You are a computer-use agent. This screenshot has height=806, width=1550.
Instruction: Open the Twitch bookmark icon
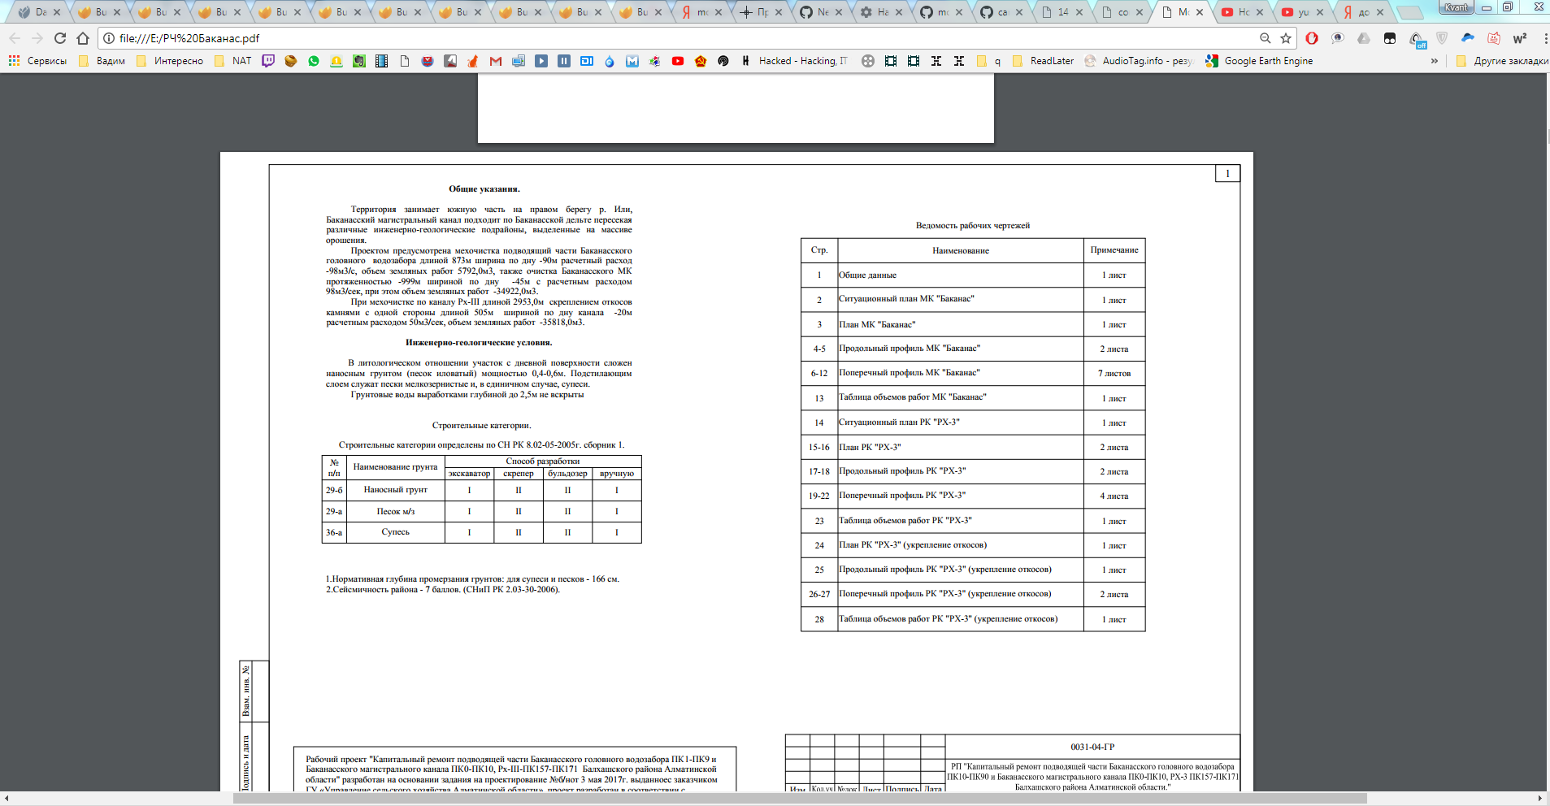point(268,61)
